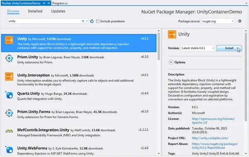This screenshot has height=157, width=249.
Task: Click v4.0.1 version of Unity.Interception
Action: click(x=144, y=75)
